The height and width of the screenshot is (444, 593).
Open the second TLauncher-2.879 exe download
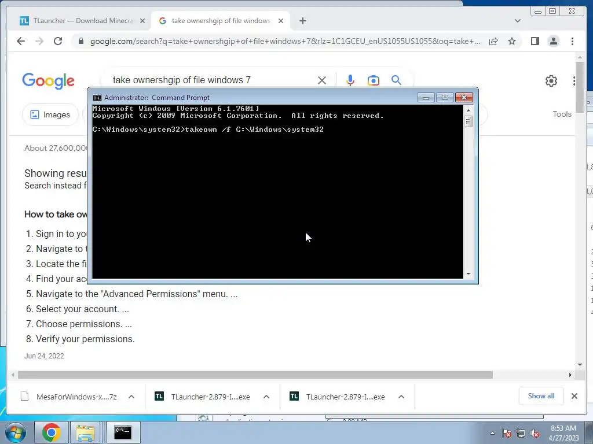[337, 397]
